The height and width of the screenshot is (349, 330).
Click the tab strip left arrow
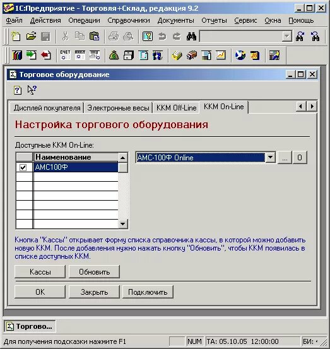point(301,107)
